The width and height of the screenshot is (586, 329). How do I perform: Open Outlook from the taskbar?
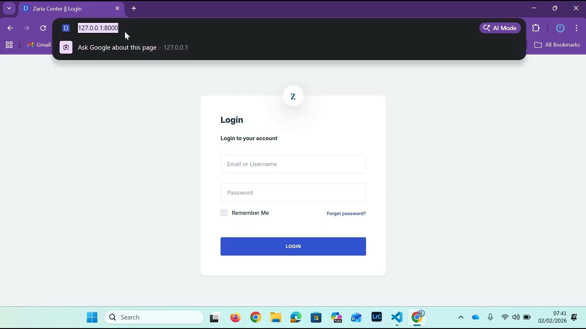click(x=357, y=317)
